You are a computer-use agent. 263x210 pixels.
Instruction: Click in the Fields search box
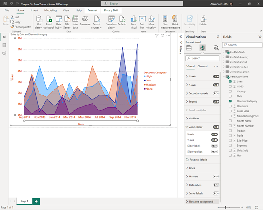[x=242, y=45]
